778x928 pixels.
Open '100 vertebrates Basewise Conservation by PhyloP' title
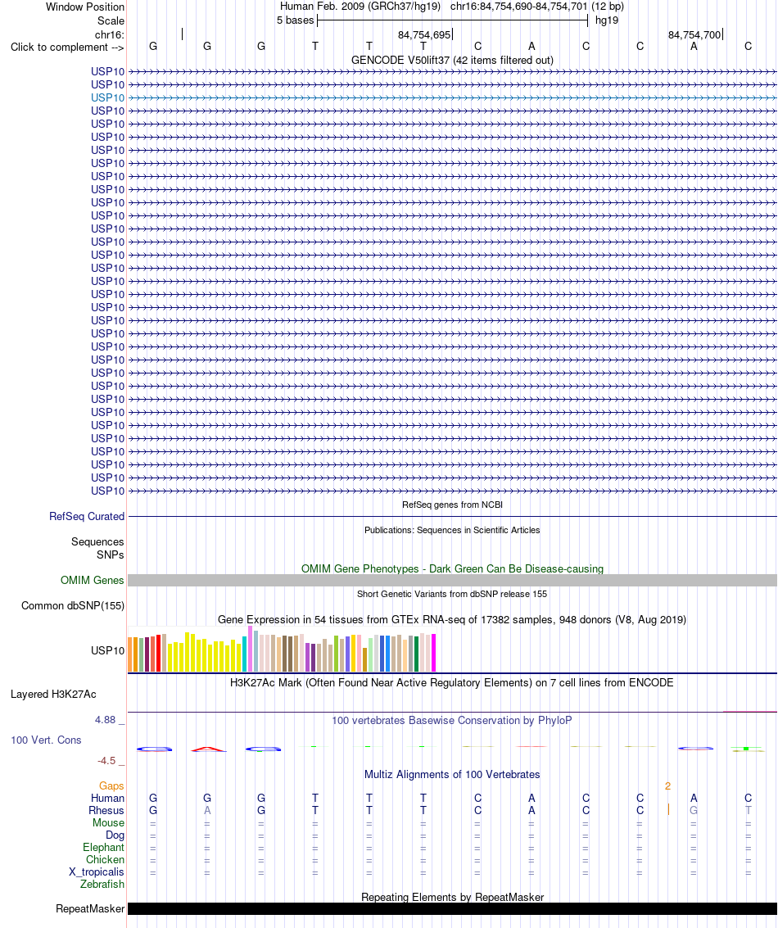(452, 720)
